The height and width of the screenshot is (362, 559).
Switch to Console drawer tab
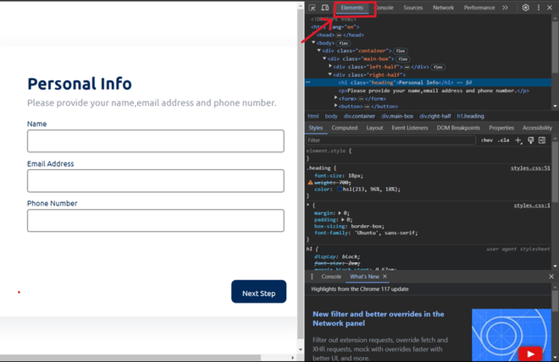[331, 277]
